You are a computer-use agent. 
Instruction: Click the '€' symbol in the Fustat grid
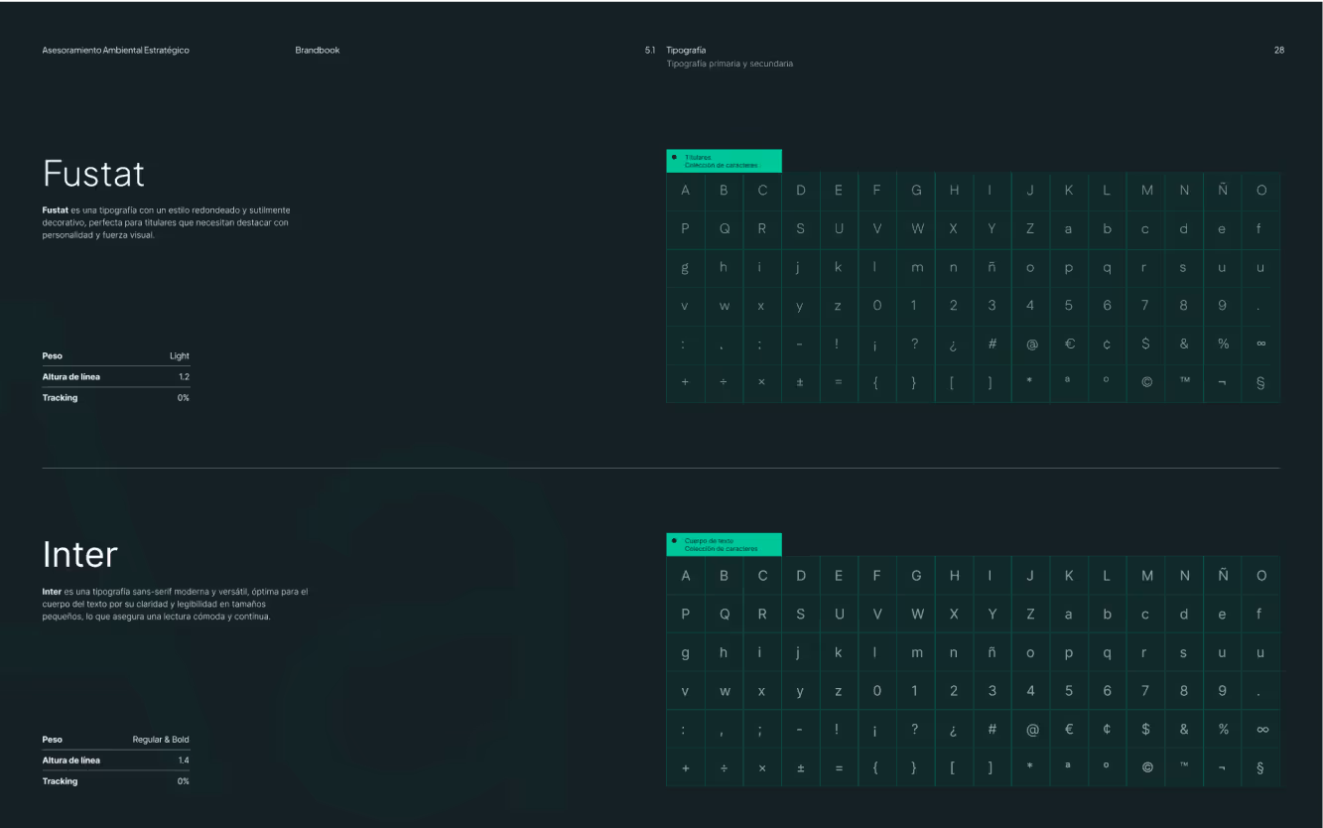point(1069,345)
